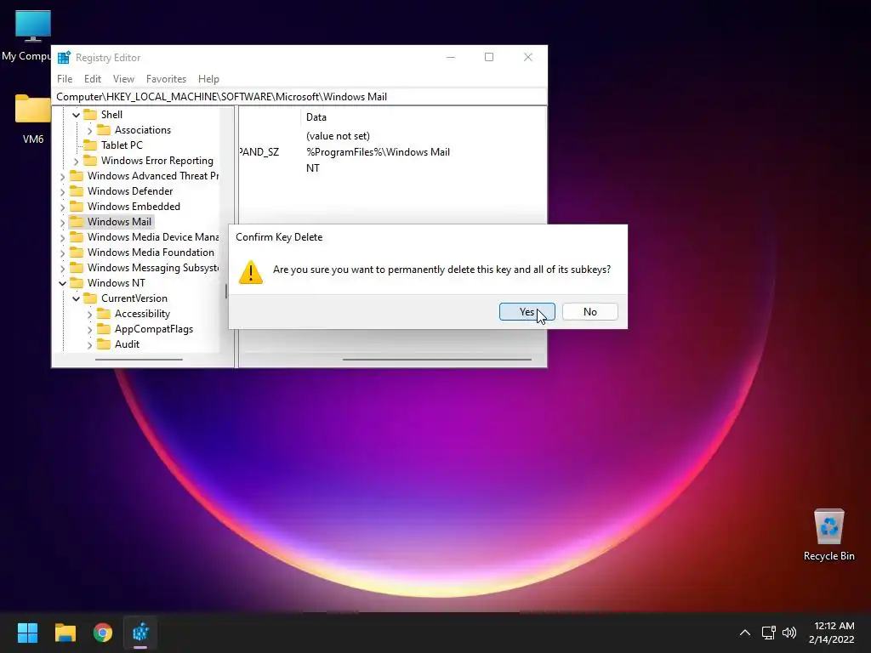Show hidden system tray icons
The width and height of the screenshot is (871, 653).
745,633
